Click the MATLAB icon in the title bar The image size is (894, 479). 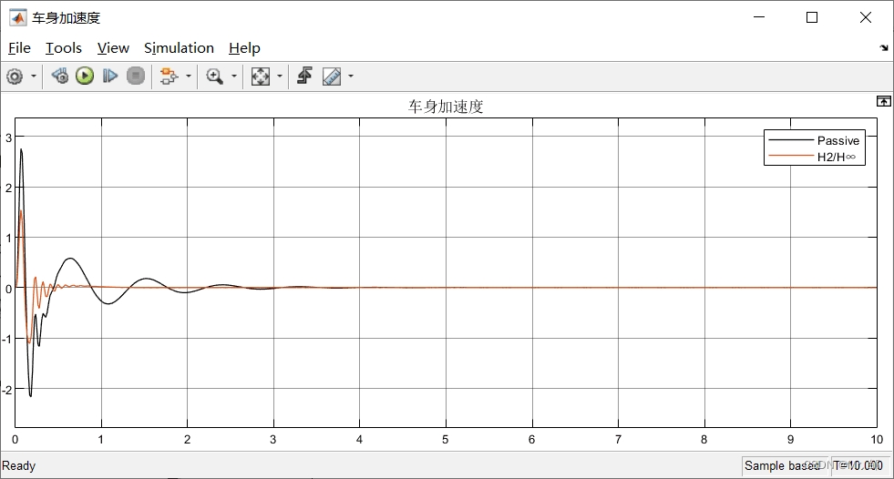coord(17,17)
